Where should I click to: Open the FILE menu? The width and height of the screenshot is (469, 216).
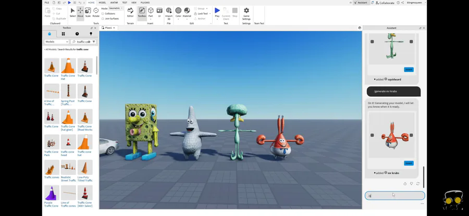pos(47,3)
